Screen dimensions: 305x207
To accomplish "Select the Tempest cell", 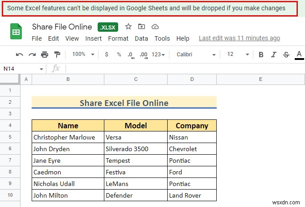I will [x=136, y=161].
